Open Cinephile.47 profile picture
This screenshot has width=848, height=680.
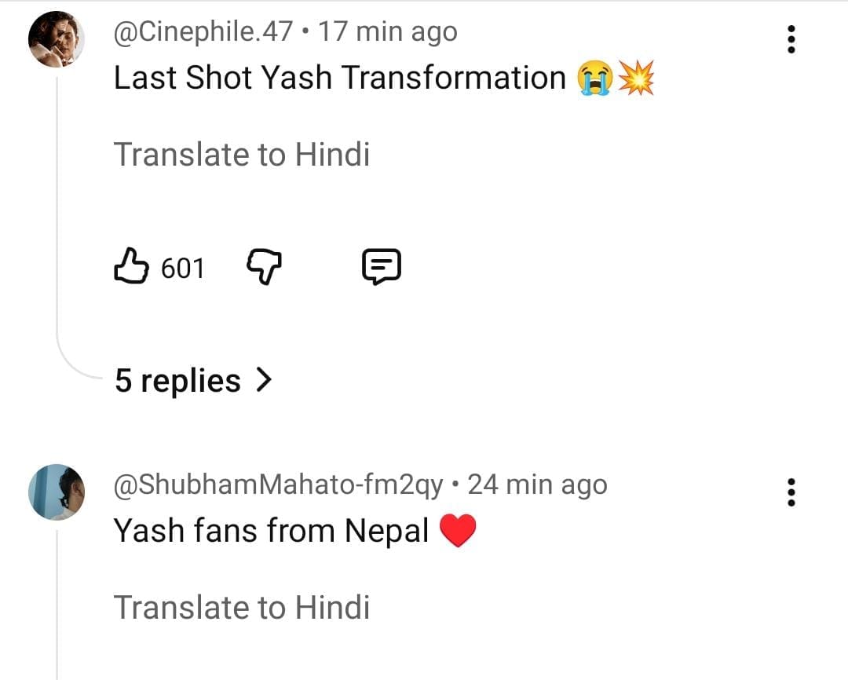pyautogui.click(x=57, y=40)
